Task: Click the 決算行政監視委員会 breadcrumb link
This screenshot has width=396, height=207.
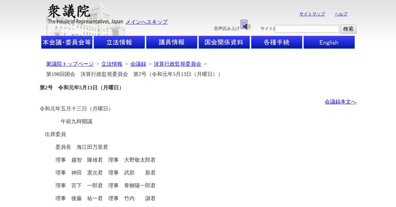Action: pos(178,64)
